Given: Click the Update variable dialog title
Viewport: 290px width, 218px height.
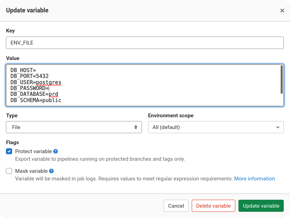Looking at the screenshot, I should point(27,11).
